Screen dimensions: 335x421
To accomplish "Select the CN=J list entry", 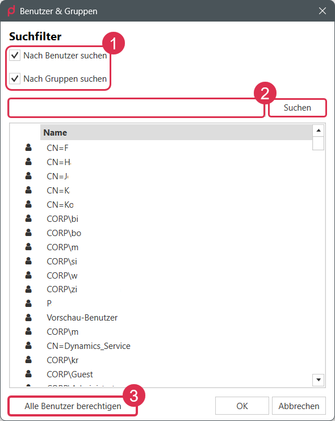I will click(x=57, y=176).
